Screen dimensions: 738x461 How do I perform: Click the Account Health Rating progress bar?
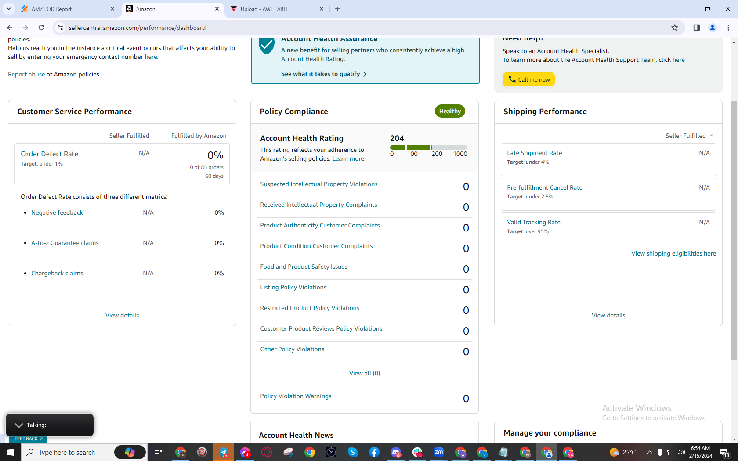tap(429, 148)
